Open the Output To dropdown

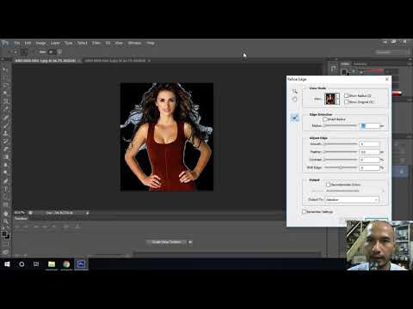[352, 200]
